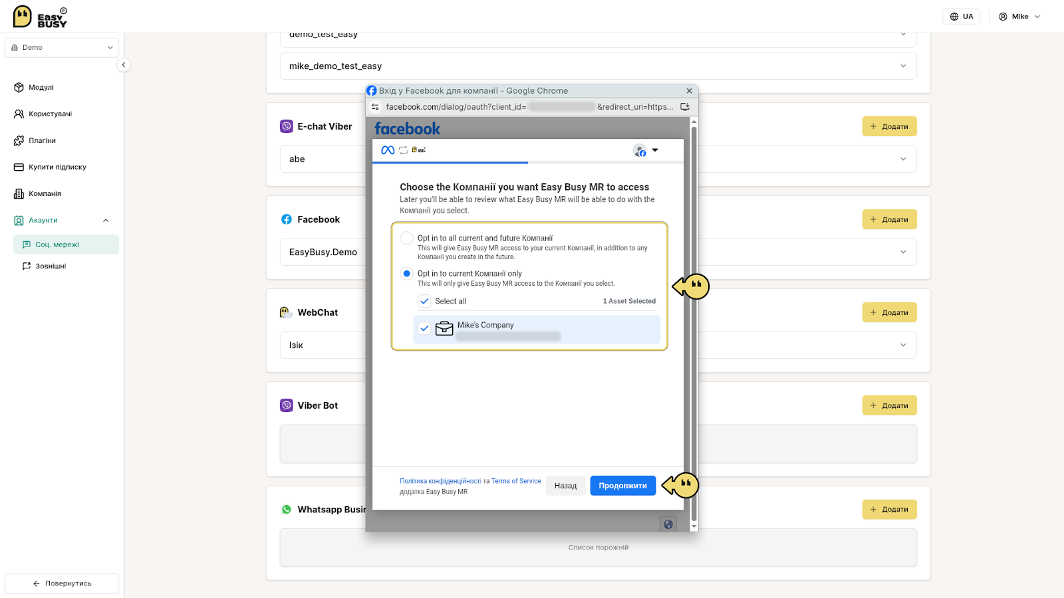Close the Facebook login popup window

point(689,91)
